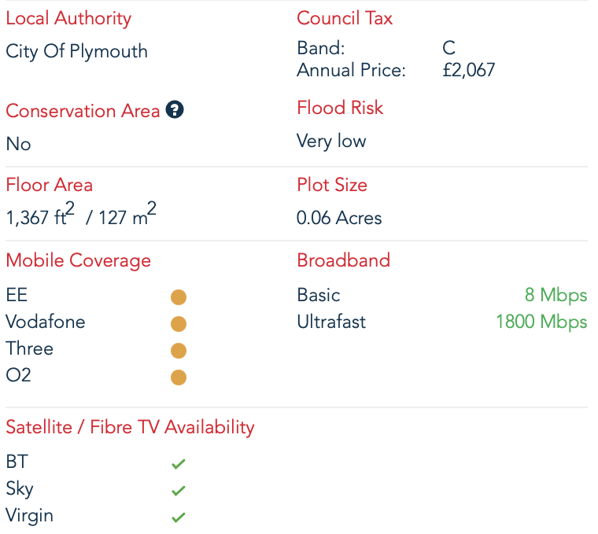Screen dimensions: 598x534
Task: Click the Vodafone coverage indicator dot
Action: pos(179,324)
